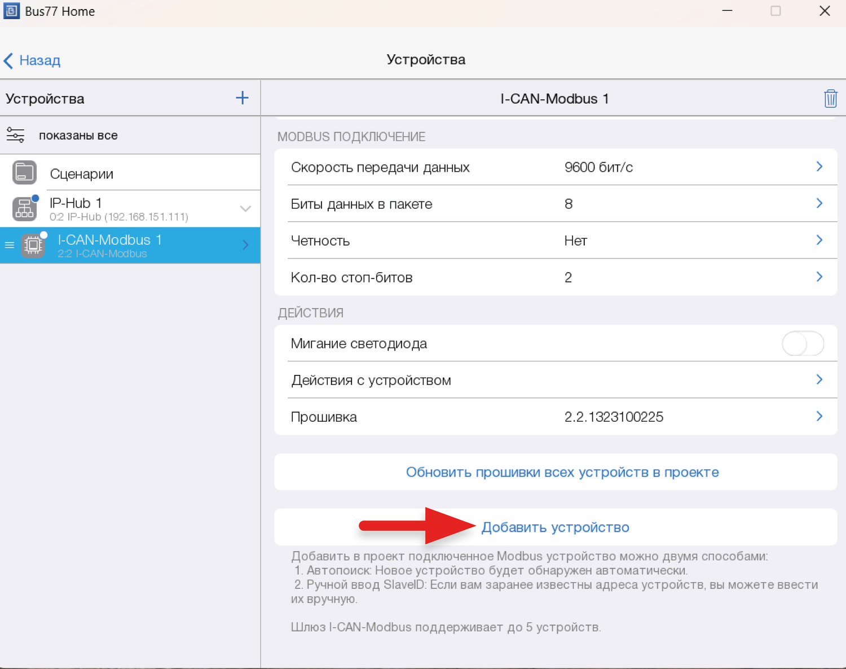Viewport: 846px width, 669px height.
Task: Click the Bus77 Home app icon in title bar
Action: [11, 11]
